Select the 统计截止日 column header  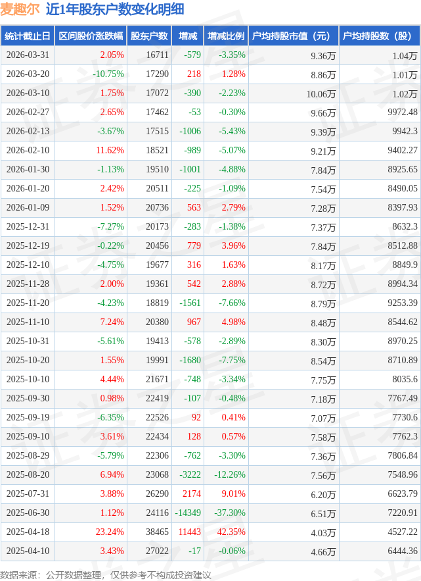tap(27, 36)
